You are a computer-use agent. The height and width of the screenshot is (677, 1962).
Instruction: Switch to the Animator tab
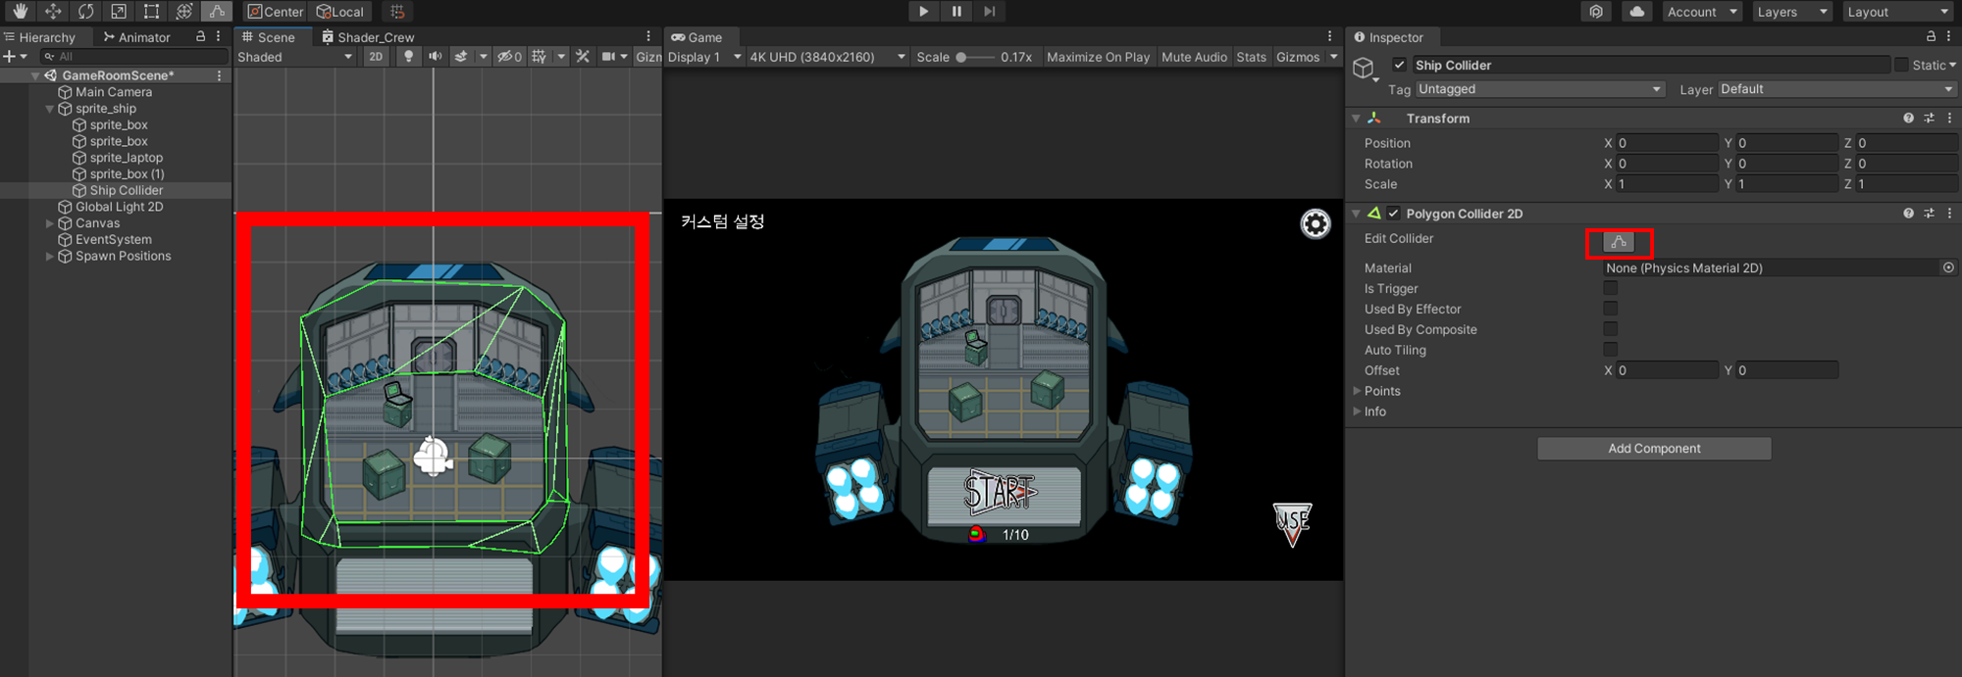point(137,37)
